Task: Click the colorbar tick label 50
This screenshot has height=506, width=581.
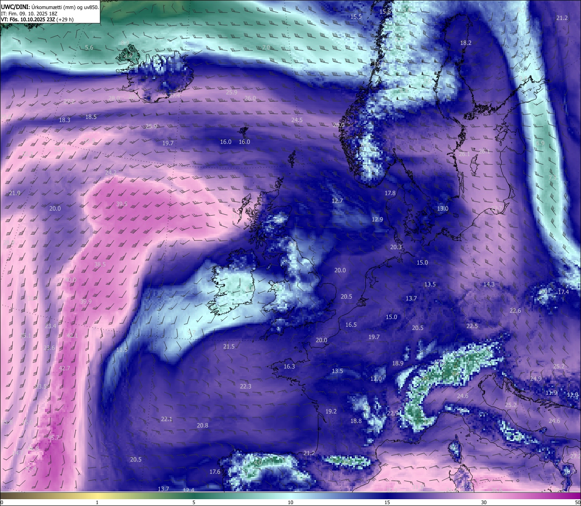Action: (x=577, y=502)
